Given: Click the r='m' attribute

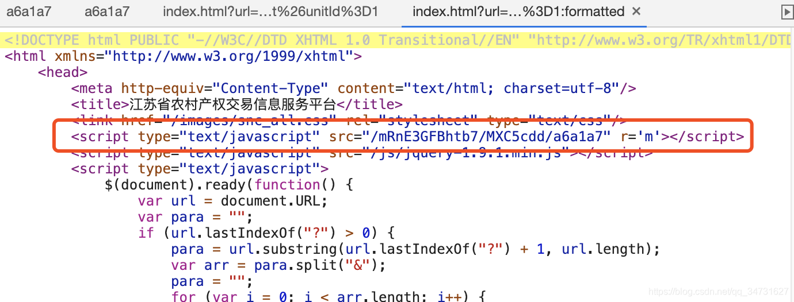Looking at the screenshot, I should [x=640, y=137].
